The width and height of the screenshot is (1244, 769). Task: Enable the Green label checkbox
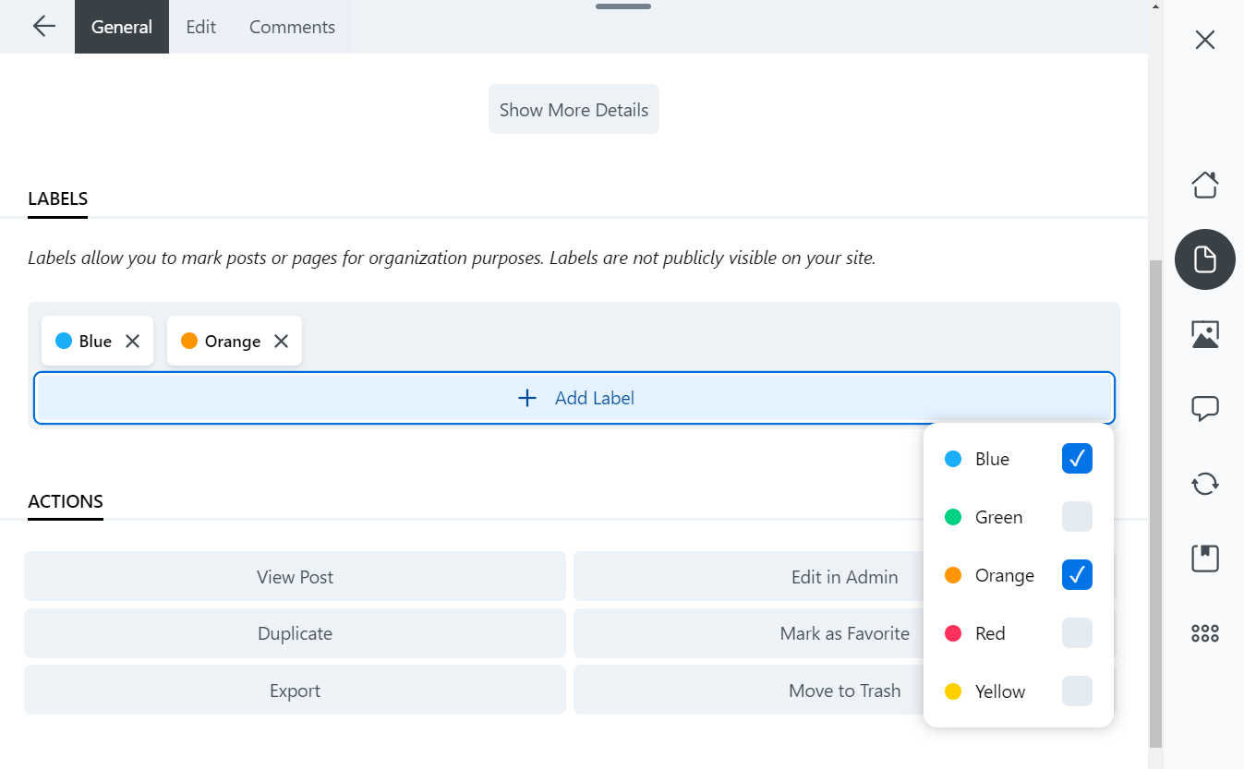coord(1076,517)
